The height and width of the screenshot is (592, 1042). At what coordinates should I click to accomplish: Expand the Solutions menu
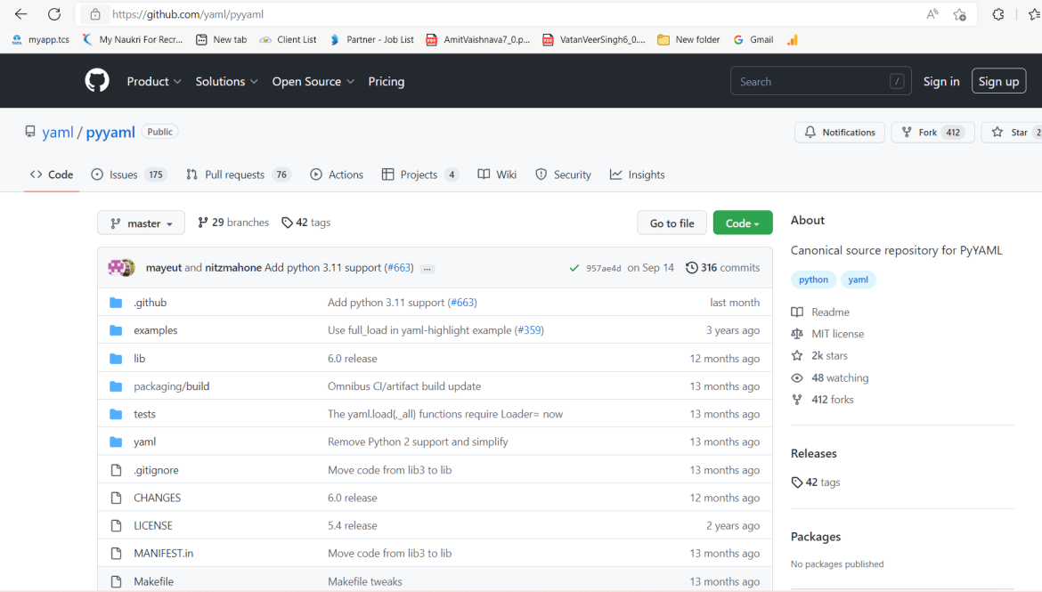pyautogui.click(x=226, y=81)
